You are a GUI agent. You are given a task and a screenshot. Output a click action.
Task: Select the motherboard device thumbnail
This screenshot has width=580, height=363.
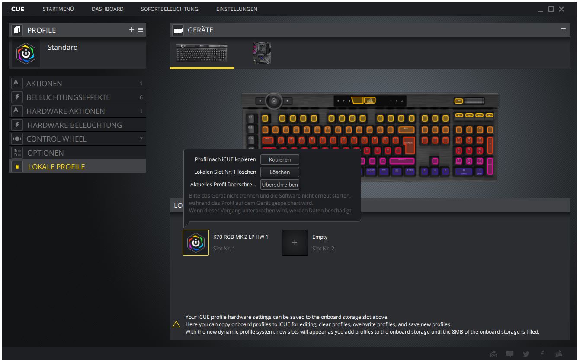click(262, 53)
